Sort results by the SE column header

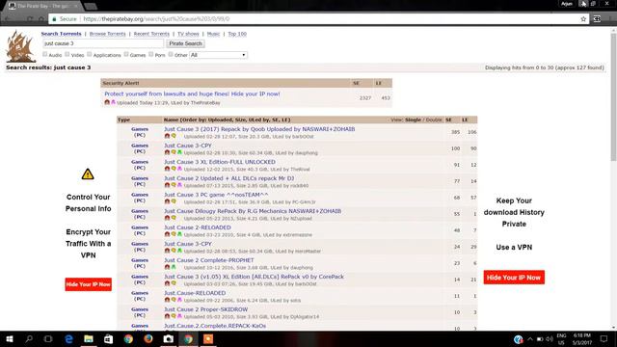click(x=448, y=120)
